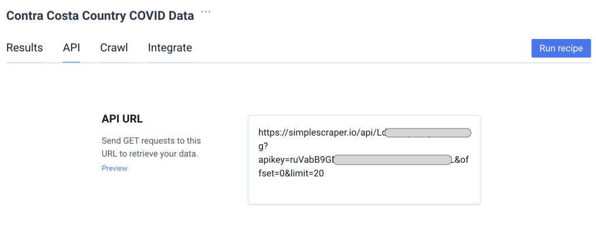The image size is (596, 242).
Task: Click the API URL heading
Action: tap(122, 119)
